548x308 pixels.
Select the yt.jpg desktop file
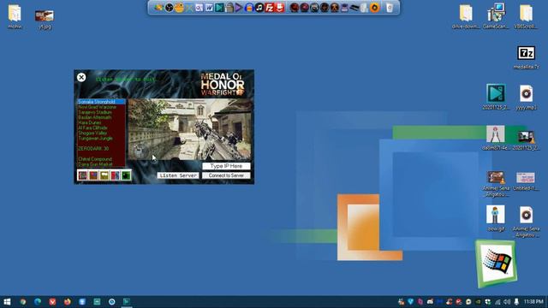[x=45, y=19]
